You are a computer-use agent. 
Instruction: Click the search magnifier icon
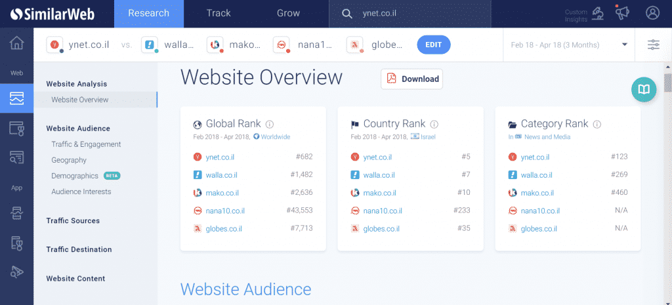coord(346,14)
